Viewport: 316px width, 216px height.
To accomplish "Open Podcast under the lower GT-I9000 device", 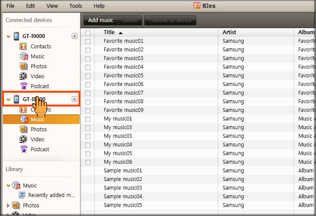I will click(39, 149).
